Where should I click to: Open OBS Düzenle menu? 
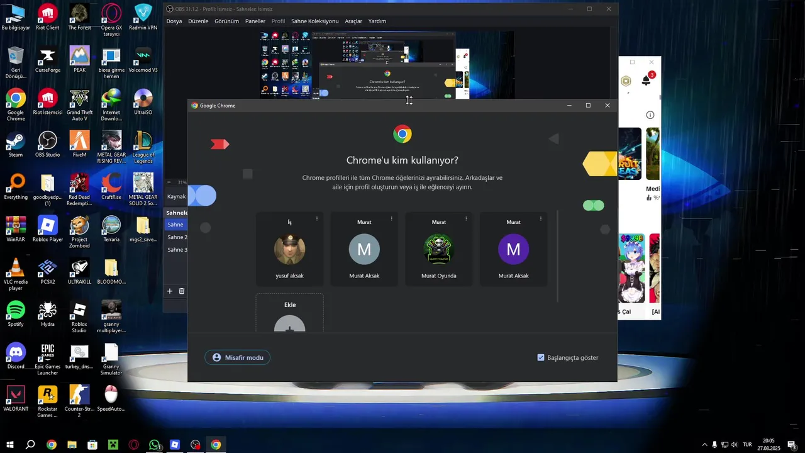(x=198, y=21)
